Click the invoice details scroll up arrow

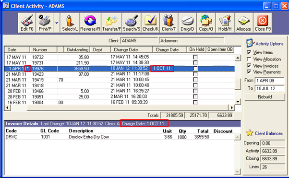237,137
